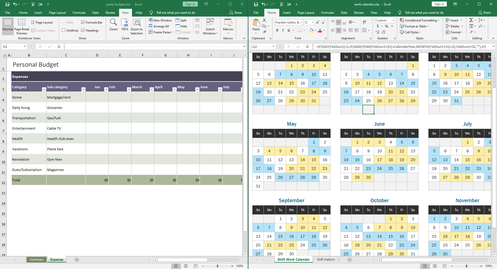497x269 pixels.
Task: Click the Format Painter brush icon
Action: pos(264,32)
